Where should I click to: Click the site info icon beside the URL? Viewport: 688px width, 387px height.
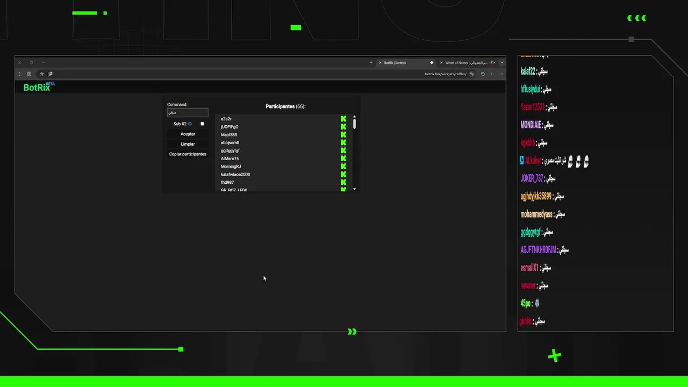pyautogui.click(x=472, y=74)
